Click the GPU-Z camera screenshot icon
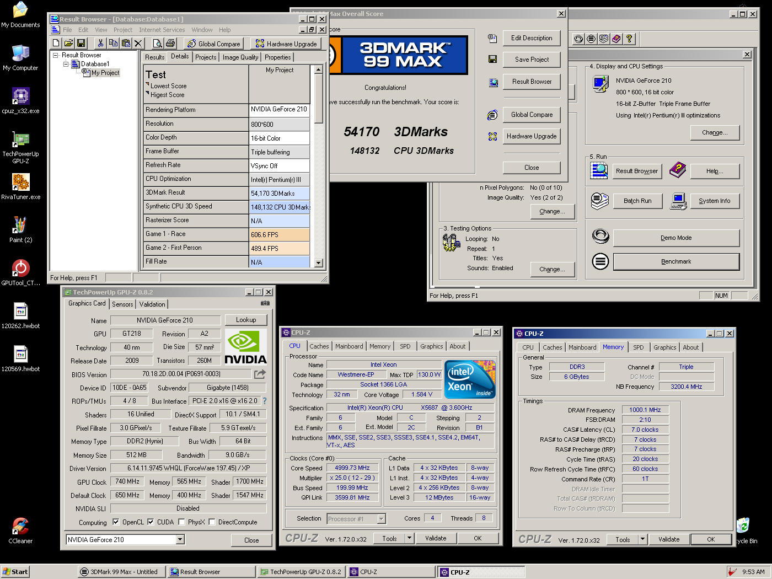772x579 pixels. click(265, 303)
